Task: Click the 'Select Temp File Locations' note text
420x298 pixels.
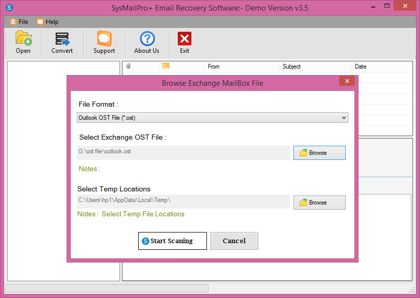Action: coord(143,214)
